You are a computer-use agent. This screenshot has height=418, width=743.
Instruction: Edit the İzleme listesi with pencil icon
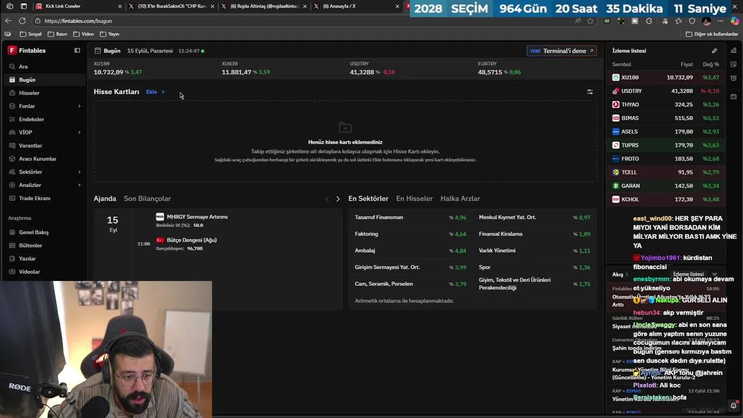tap(715, 51)
